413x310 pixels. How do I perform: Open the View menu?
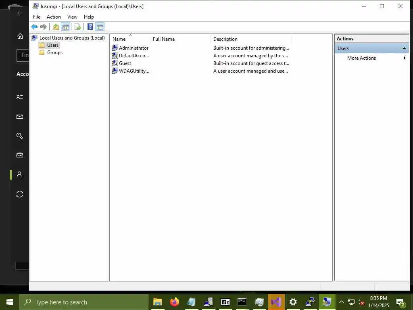72,17
